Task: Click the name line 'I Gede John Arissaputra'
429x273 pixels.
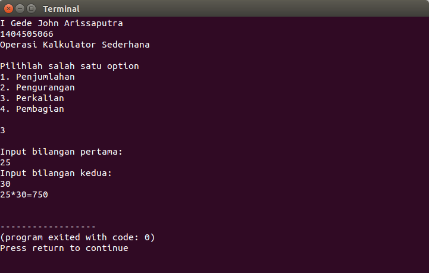Action: [x=62, y=23]
